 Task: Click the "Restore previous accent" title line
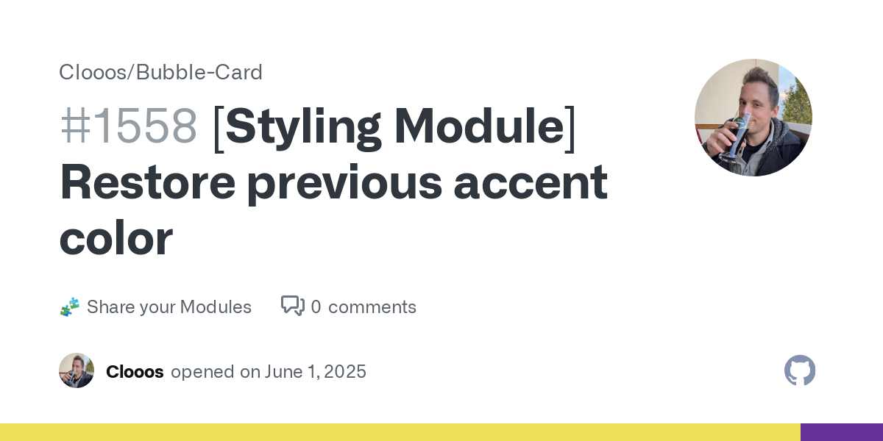[x=334, y=182]
